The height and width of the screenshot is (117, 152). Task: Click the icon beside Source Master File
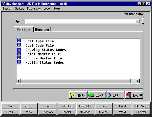point(19,58)
